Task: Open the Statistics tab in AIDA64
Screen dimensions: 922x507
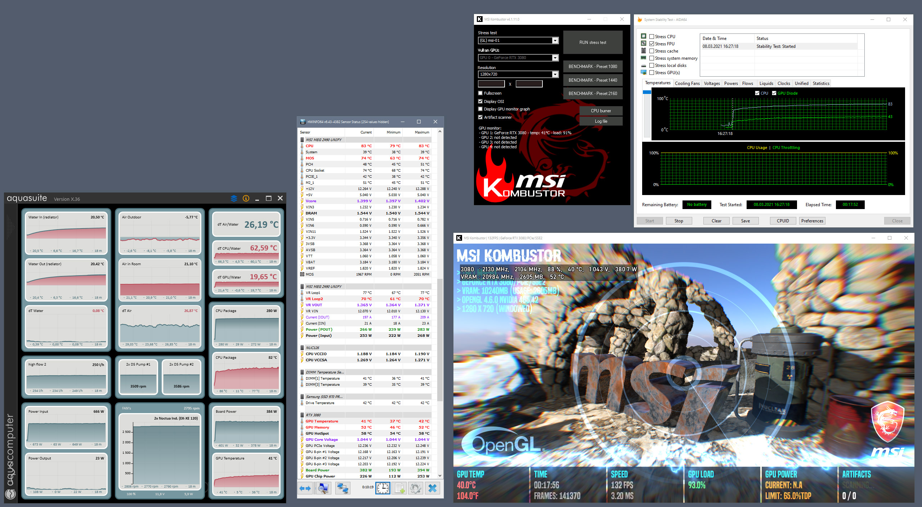Action: point(821,83)
